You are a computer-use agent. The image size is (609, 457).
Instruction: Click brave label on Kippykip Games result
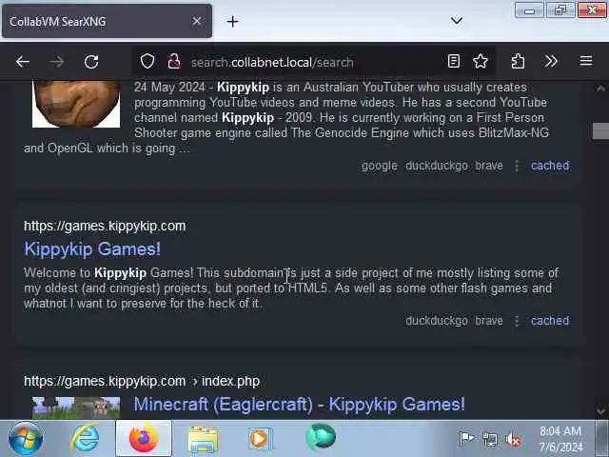tap(488, 321)
